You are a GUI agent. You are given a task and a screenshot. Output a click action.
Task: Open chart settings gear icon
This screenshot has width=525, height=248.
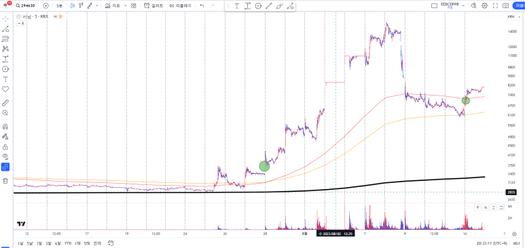click(x=484, y=5)
